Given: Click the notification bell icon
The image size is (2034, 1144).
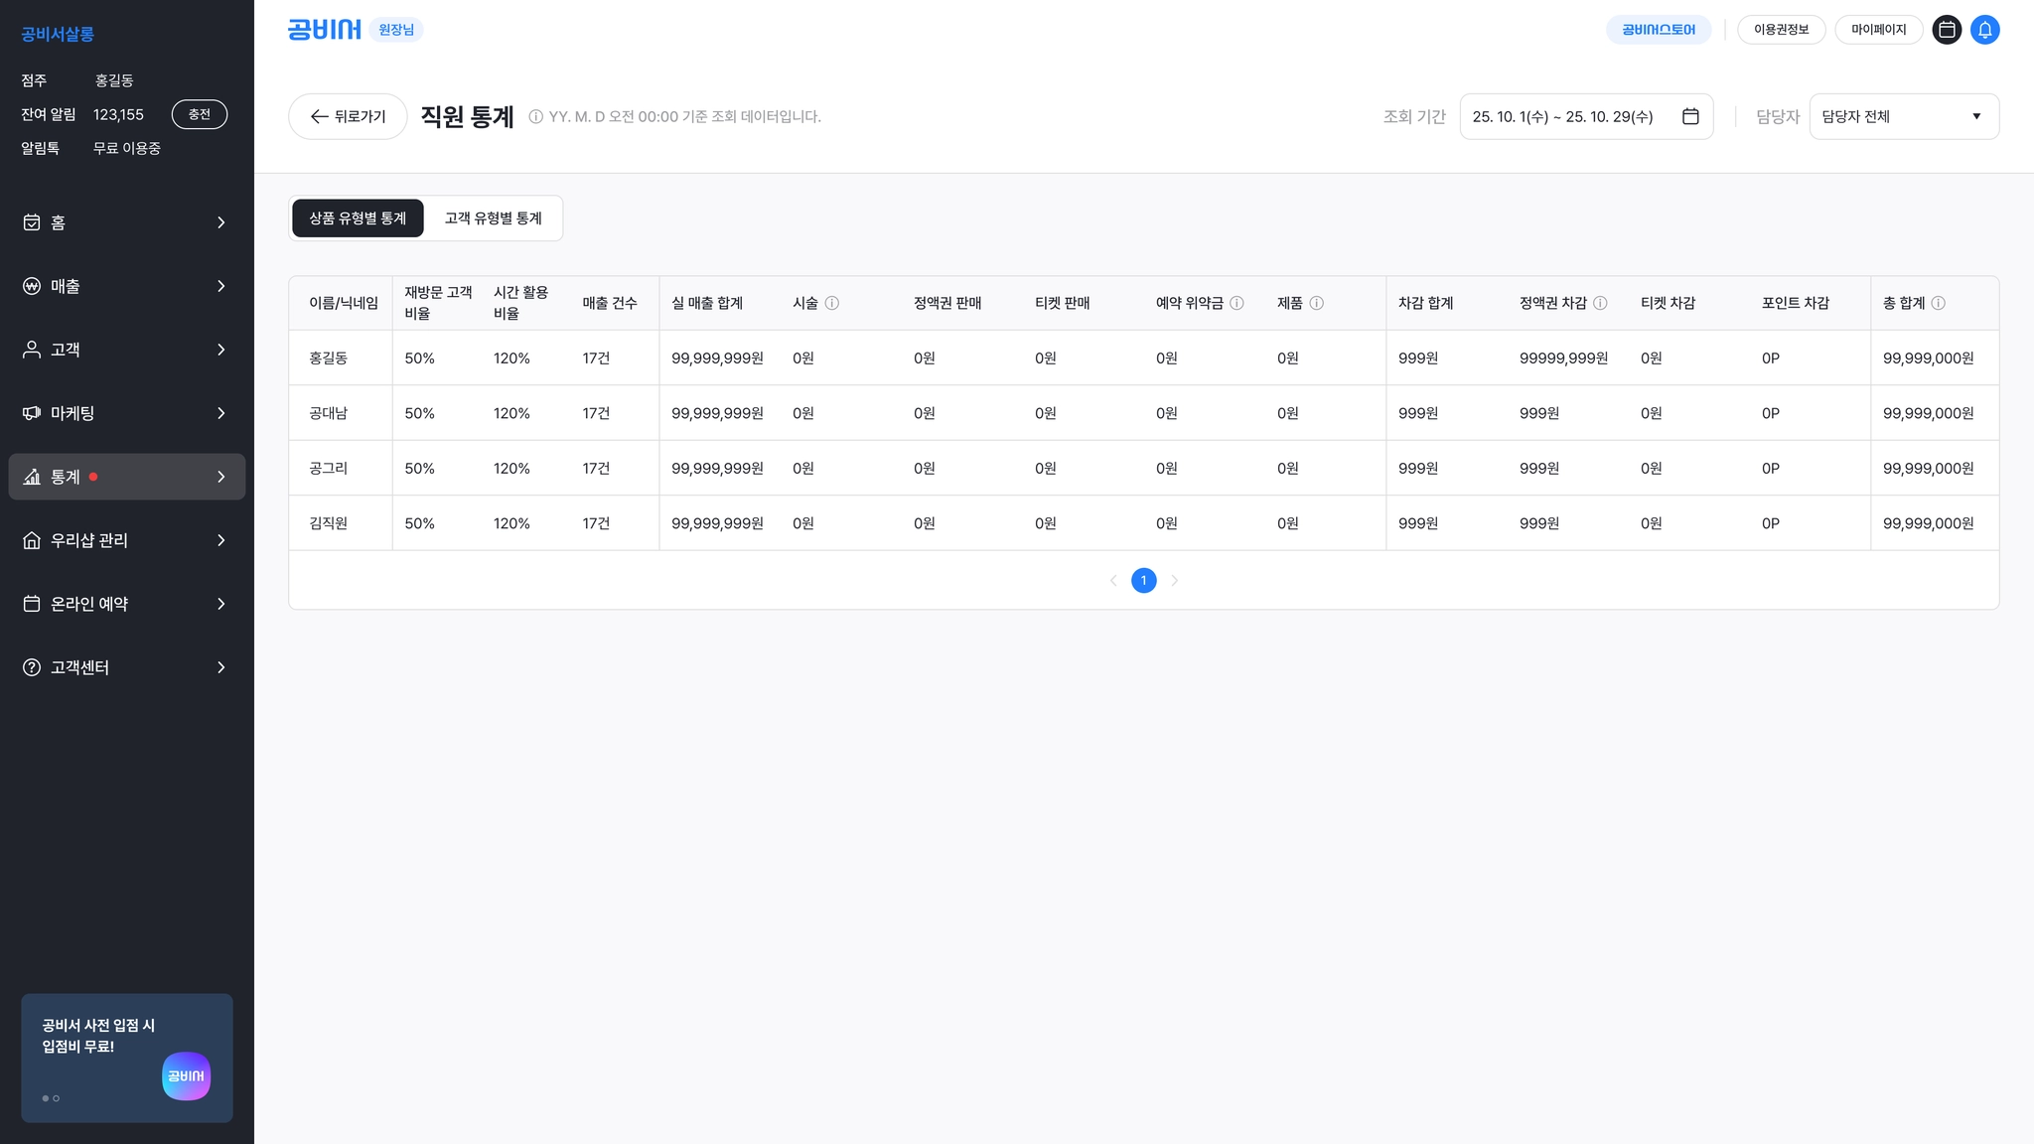Looking at the screenshot, I should [1984, 30].
